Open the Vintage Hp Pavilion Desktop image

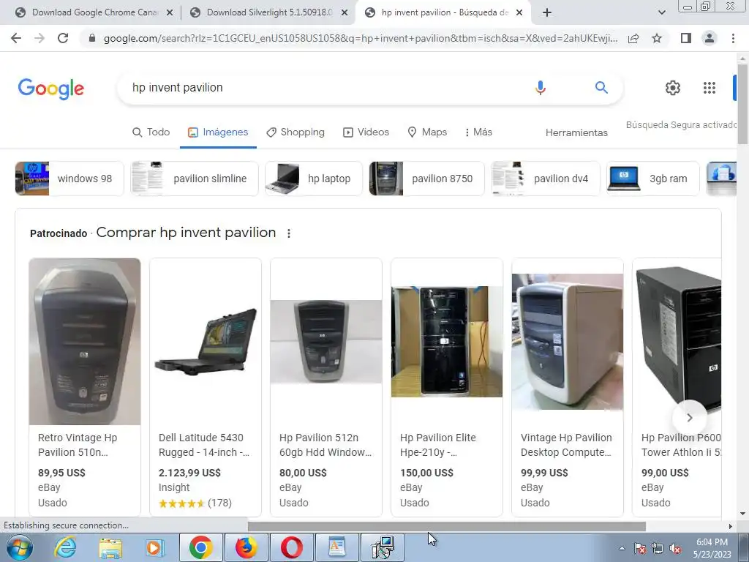tap(568, 341)
